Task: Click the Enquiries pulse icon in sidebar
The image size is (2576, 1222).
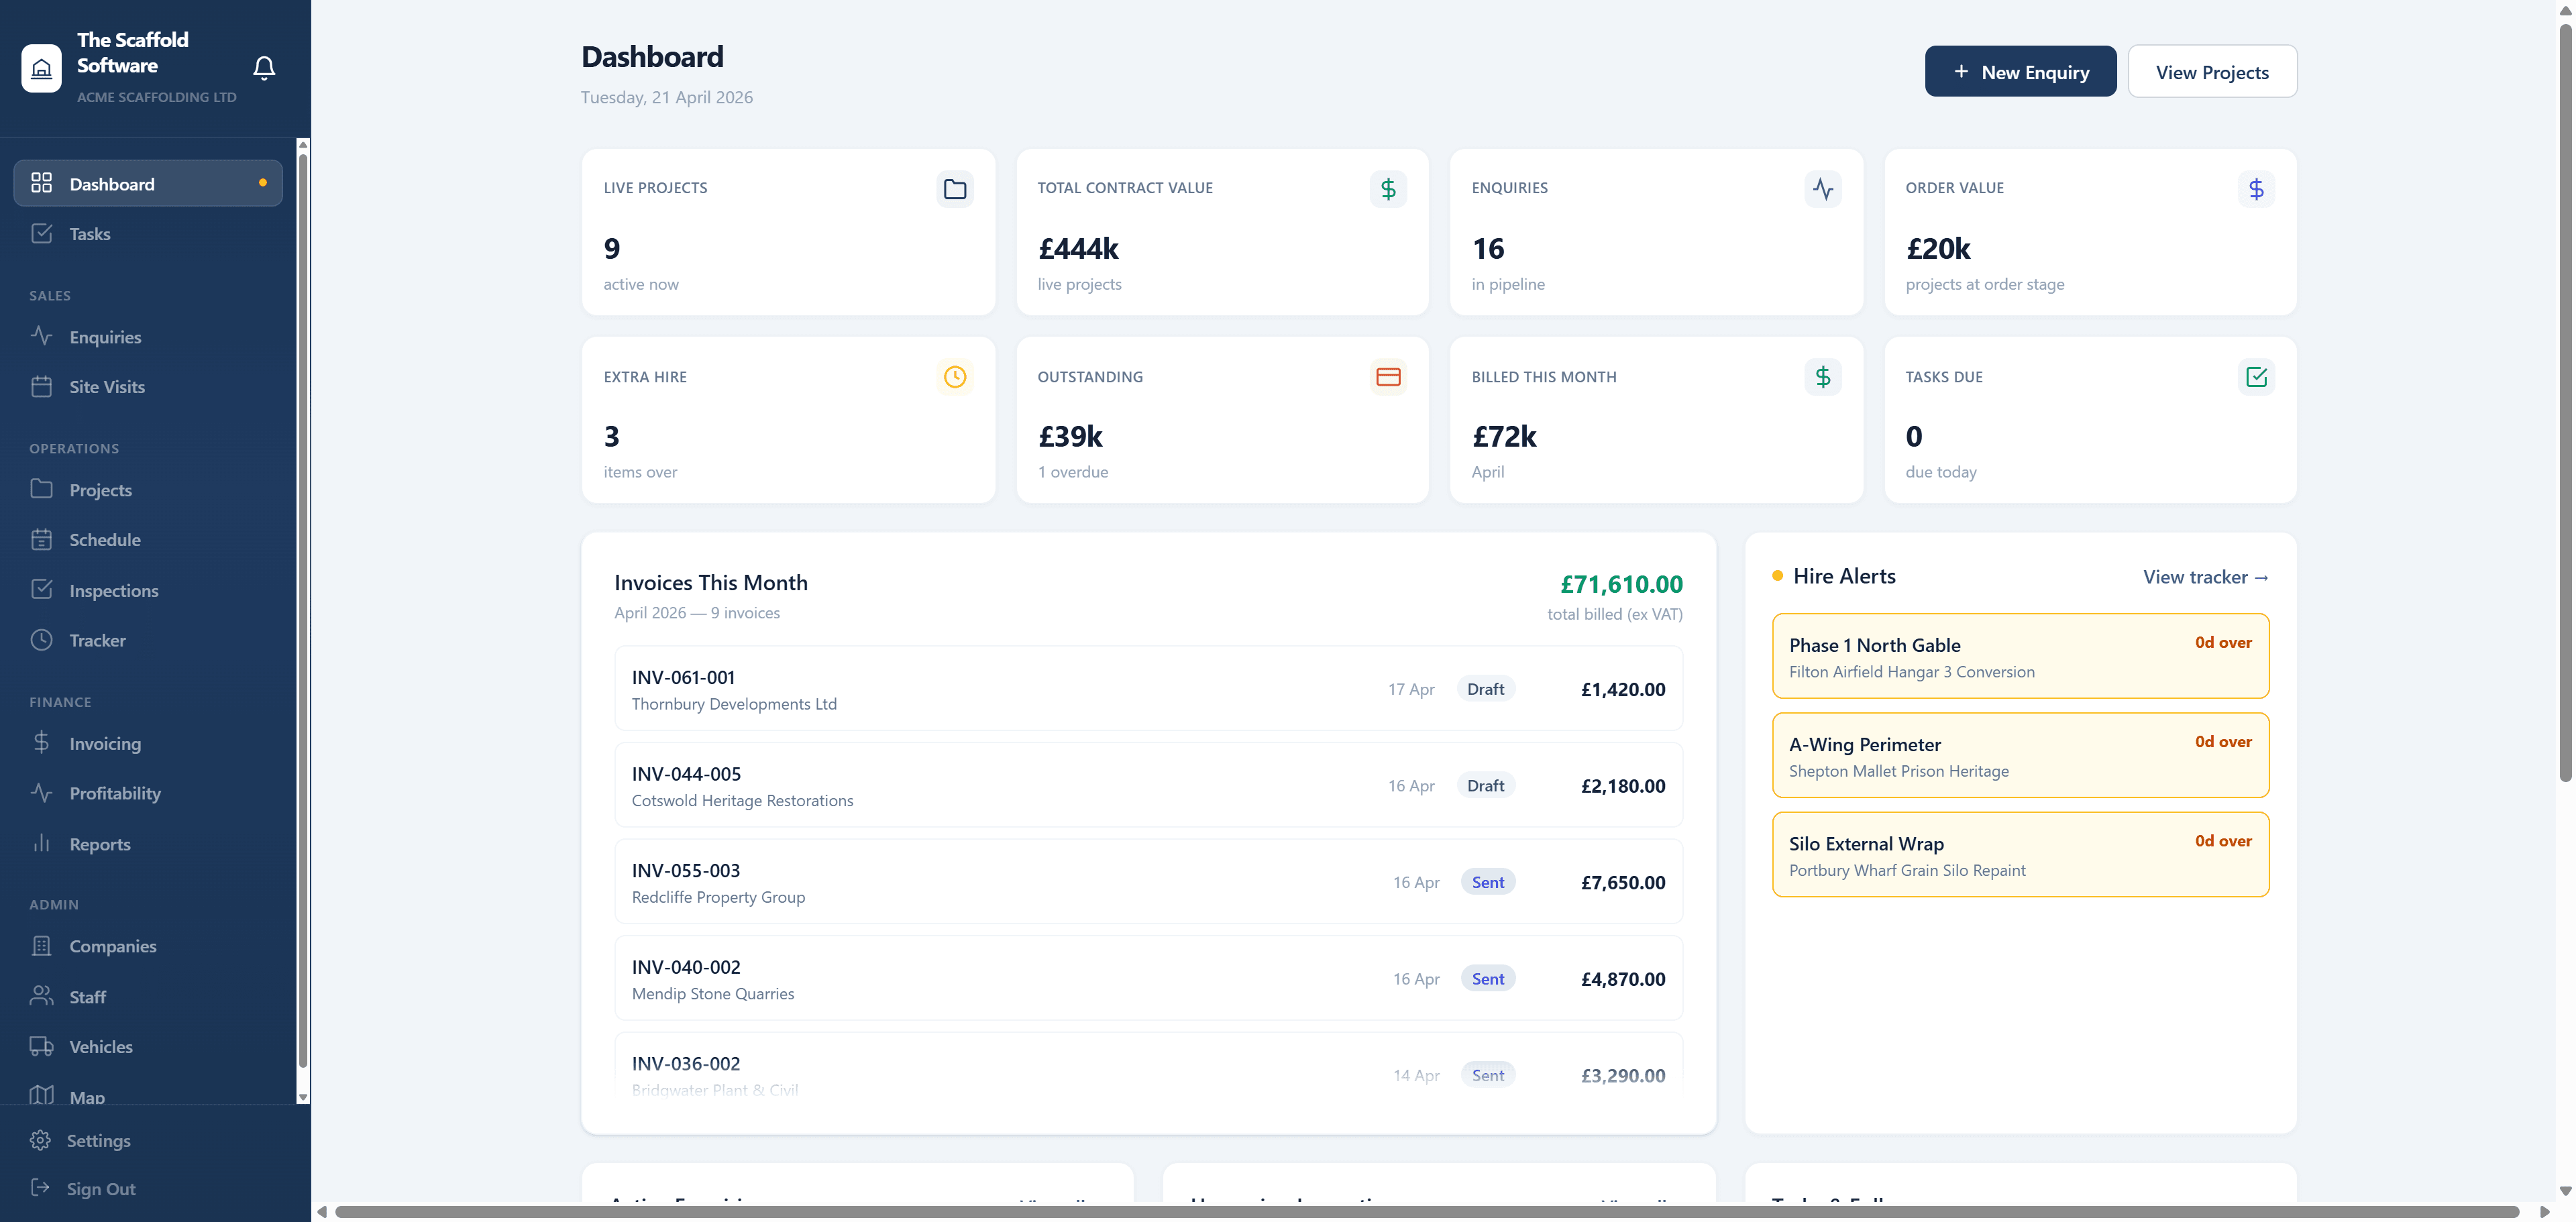Action: click(41, 336)
